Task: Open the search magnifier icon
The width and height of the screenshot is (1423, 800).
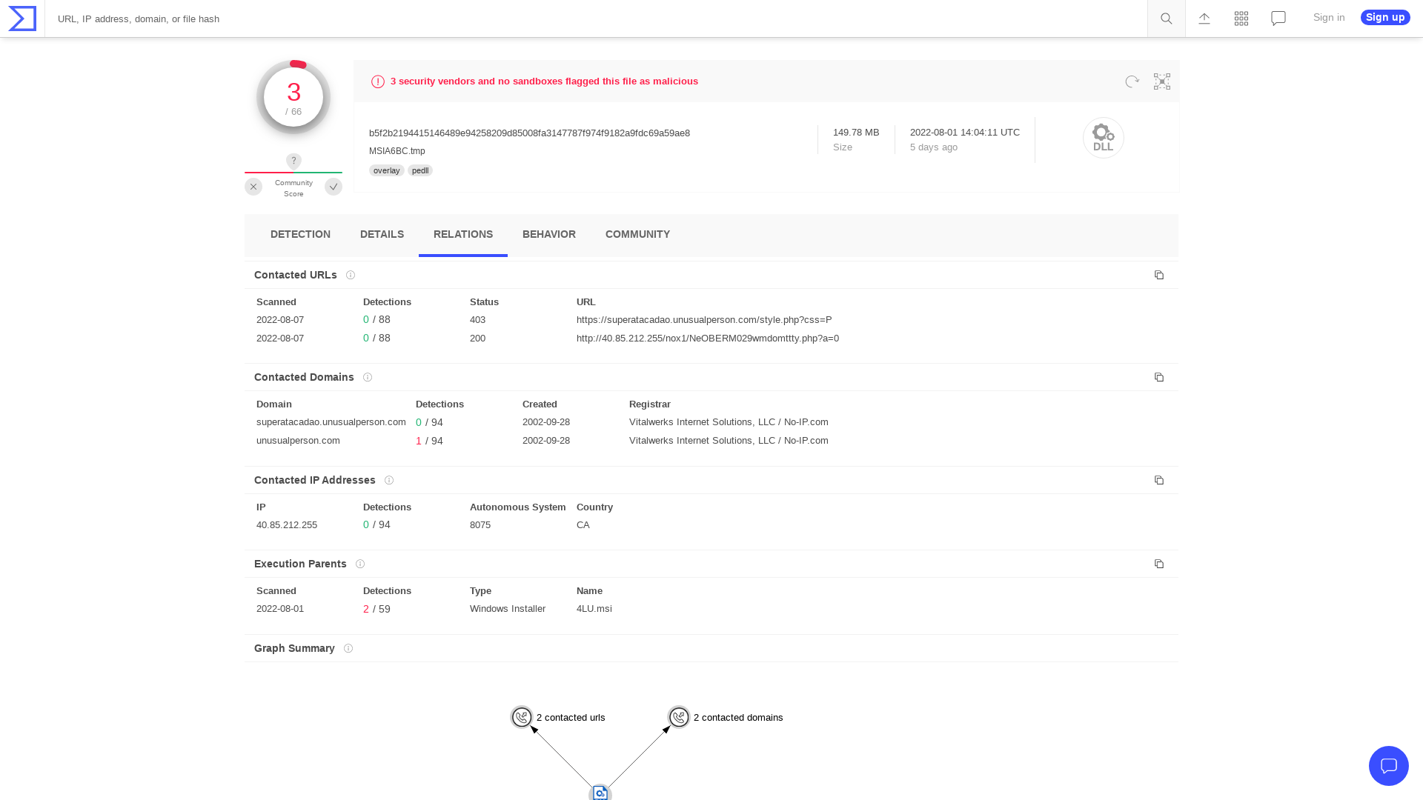Action: point(1166,19)
